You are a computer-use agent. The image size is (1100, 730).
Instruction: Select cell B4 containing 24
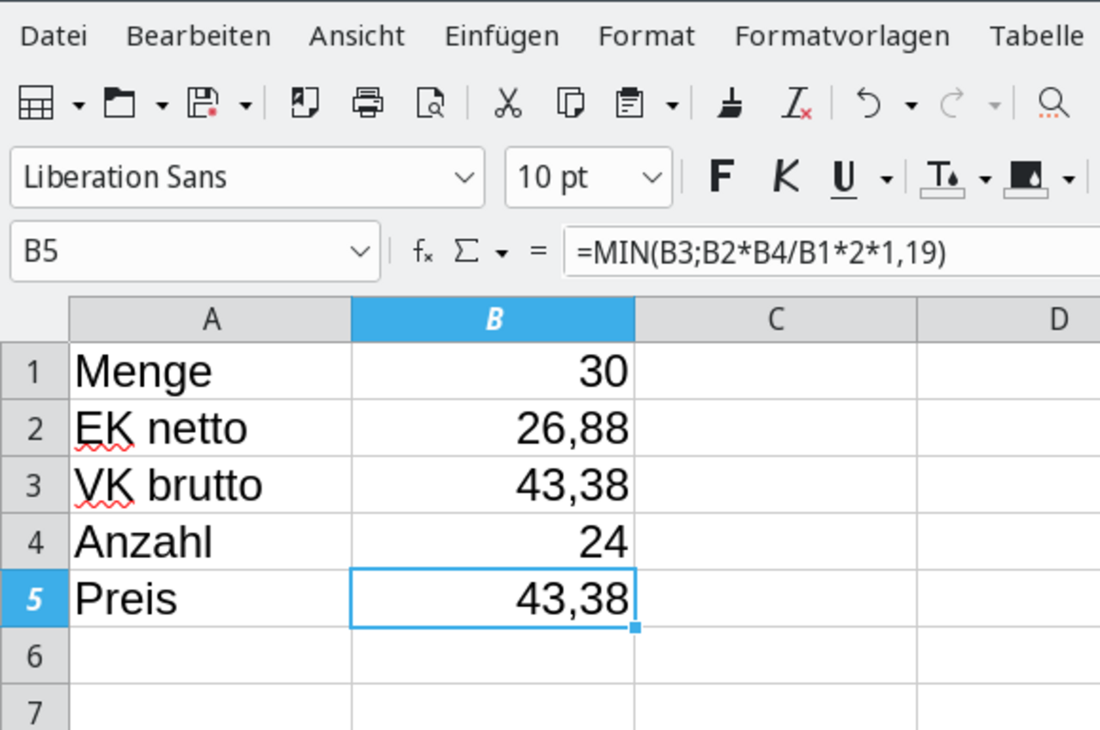(493, 542)
